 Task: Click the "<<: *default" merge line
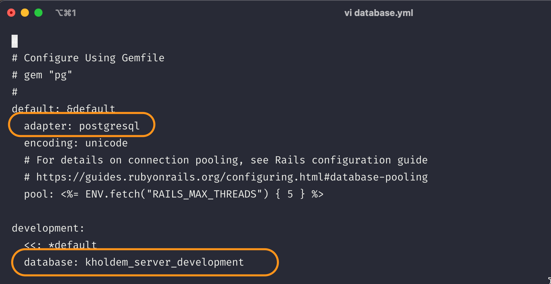click(x=61, y=245)
